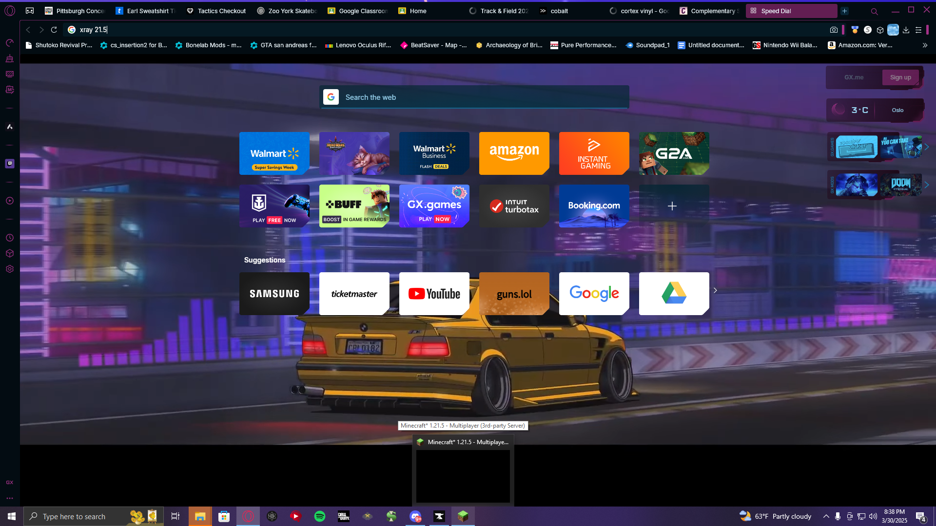
Task: Open the downloads icon in toolbar
Action: [x=906, y=30]
